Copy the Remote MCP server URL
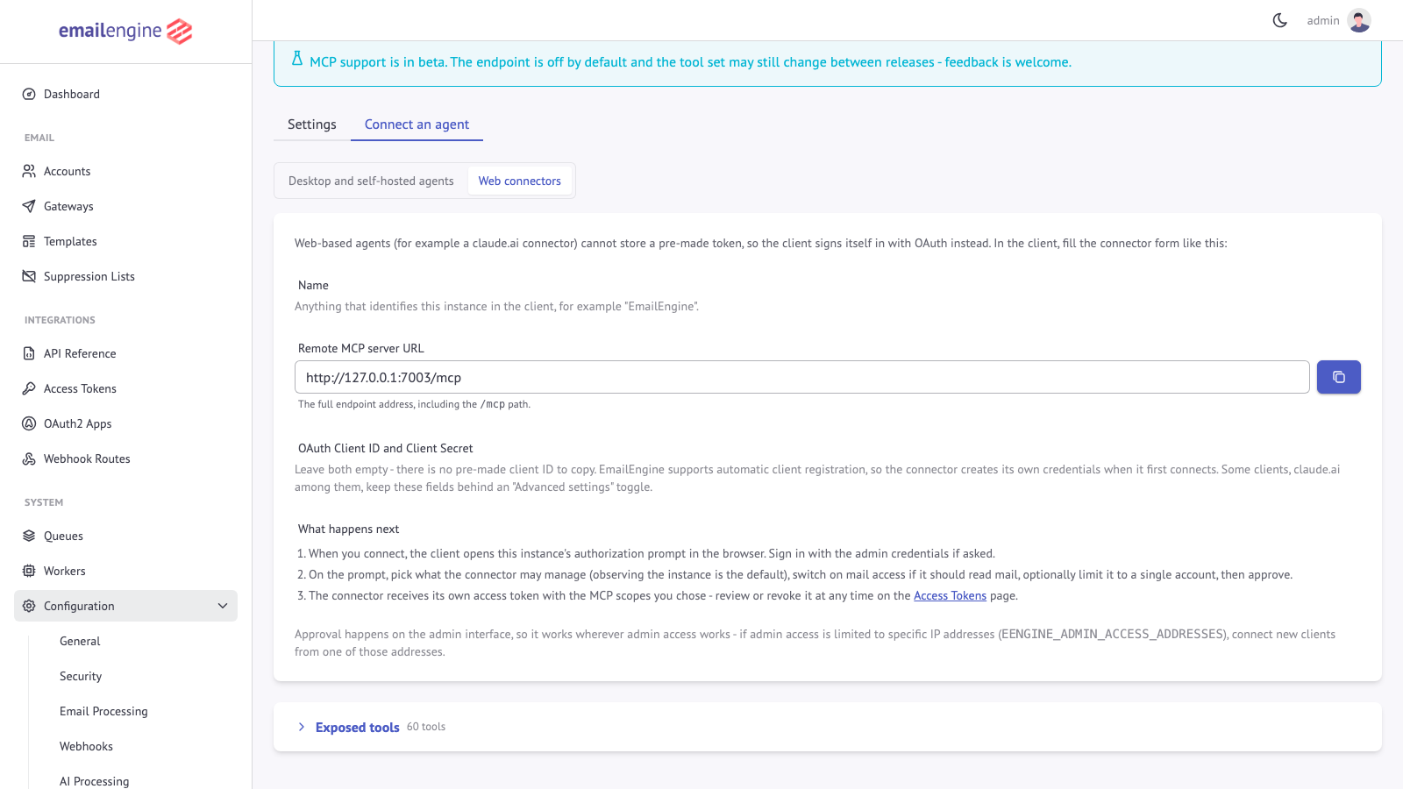 pyautogui.click(x=1339, y=377)
